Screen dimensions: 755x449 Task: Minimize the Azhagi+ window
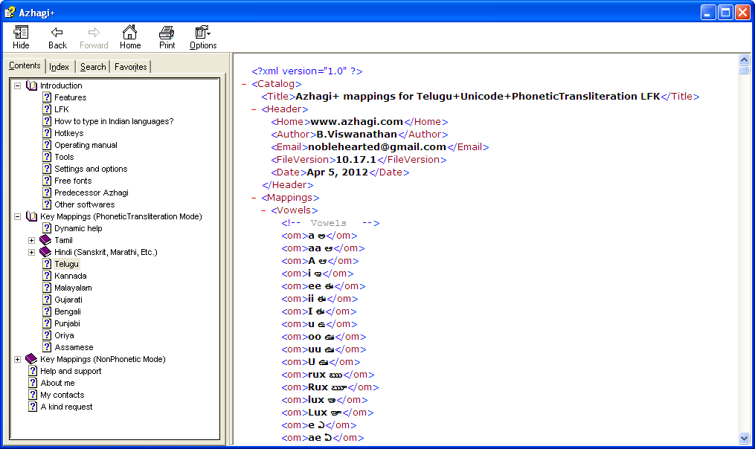[708, 13]
